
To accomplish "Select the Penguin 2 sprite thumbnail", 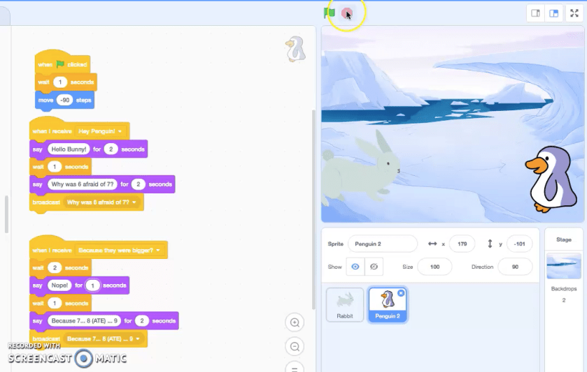I will 387,305.
